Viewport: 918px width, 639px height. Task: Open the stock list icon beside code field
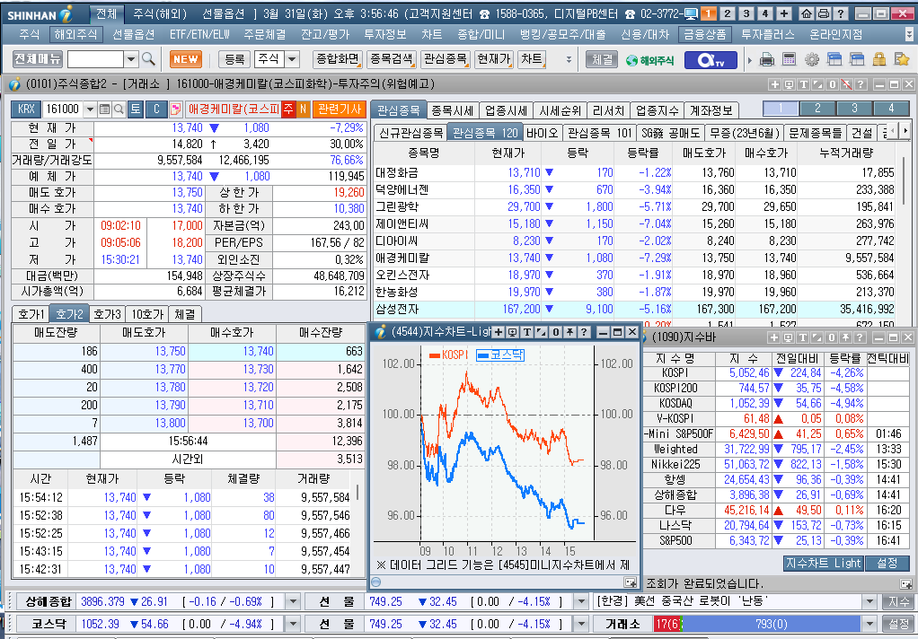105,109
